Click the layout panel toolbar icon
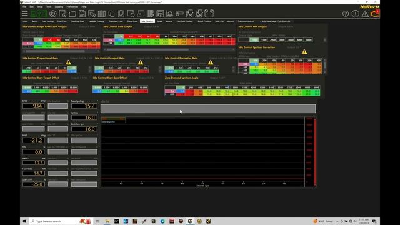 pos(160,14)
